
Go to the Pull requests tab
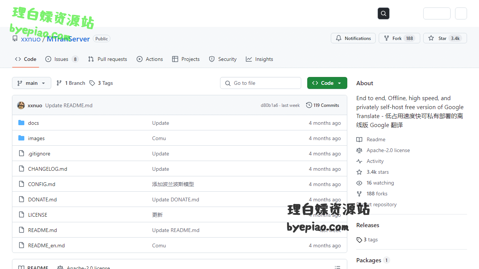107,59
